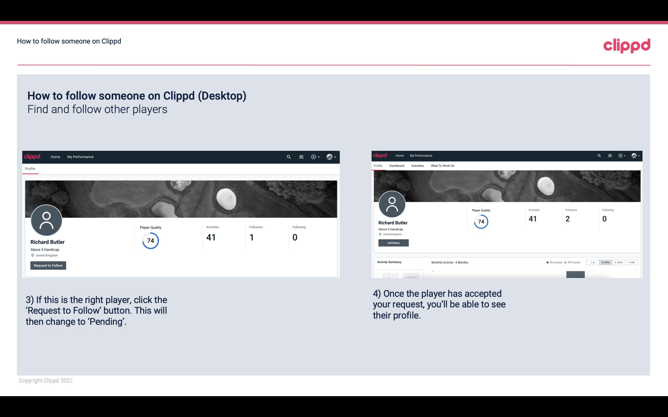Image resolution: width=668 pixels, height=417 pixels.
Task: Select the 'Profile' tab on left screenshot
Action: pos(30,169)
